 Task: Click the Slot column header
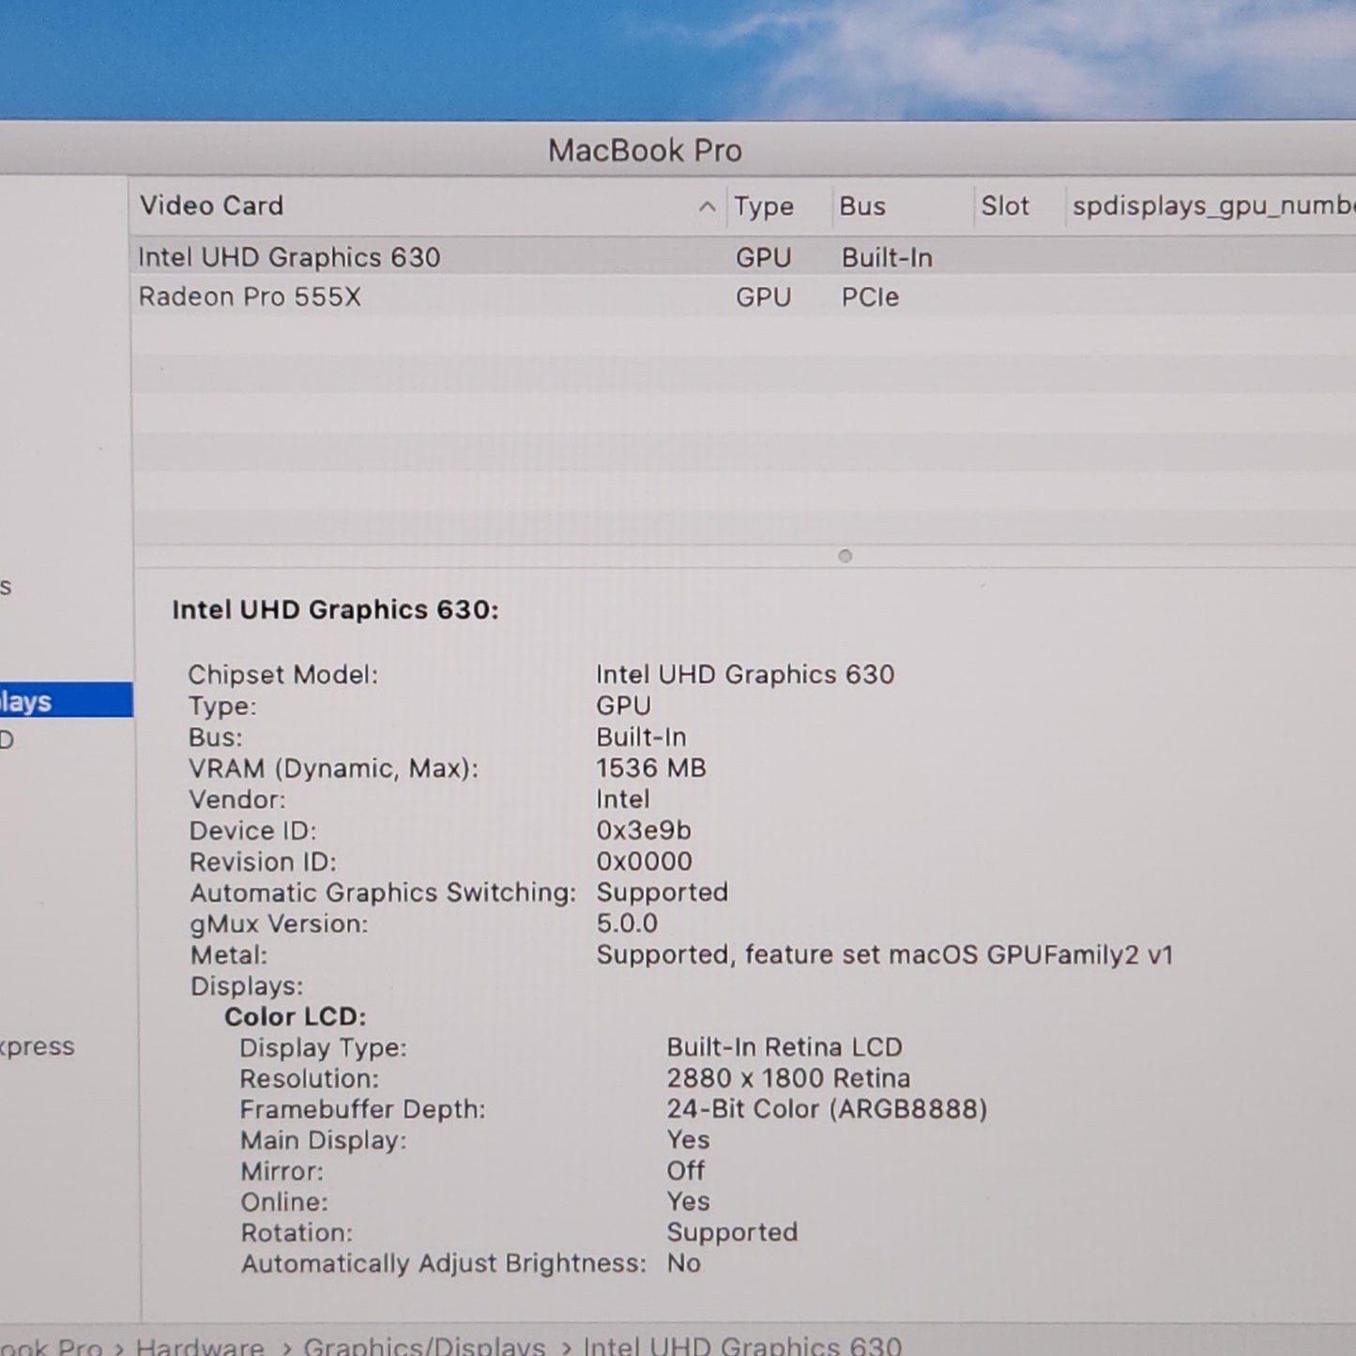1004,206
